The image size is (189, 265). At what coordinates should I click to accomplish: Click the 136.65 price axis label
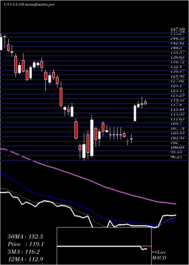177,57
